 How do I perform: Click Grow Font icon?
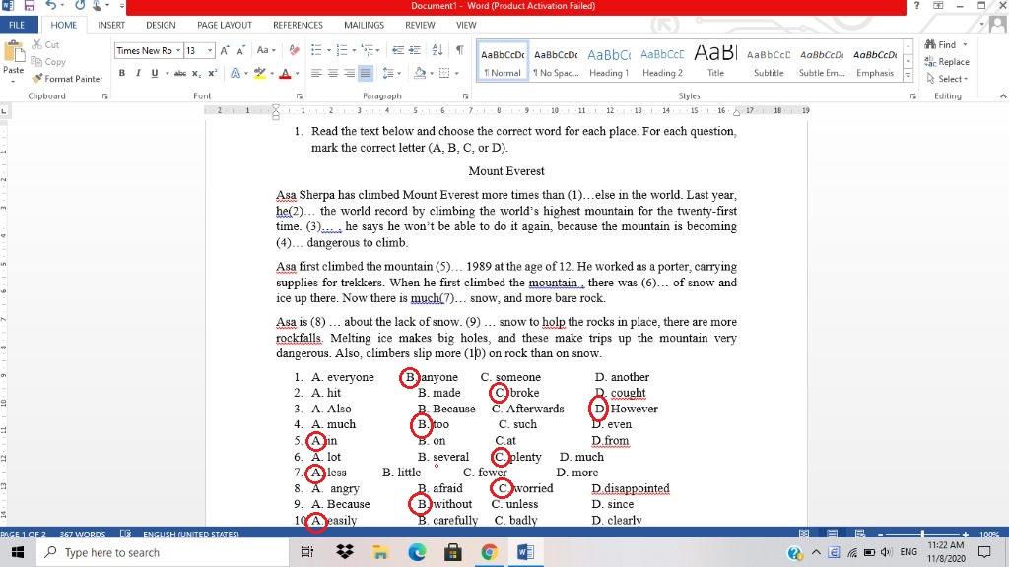point(225,50)
